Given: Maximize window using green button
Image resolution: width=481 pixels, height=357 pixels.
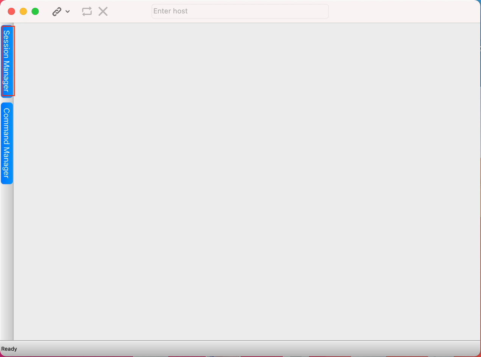Looking at the screenshot, I should (x=35, y=11).
